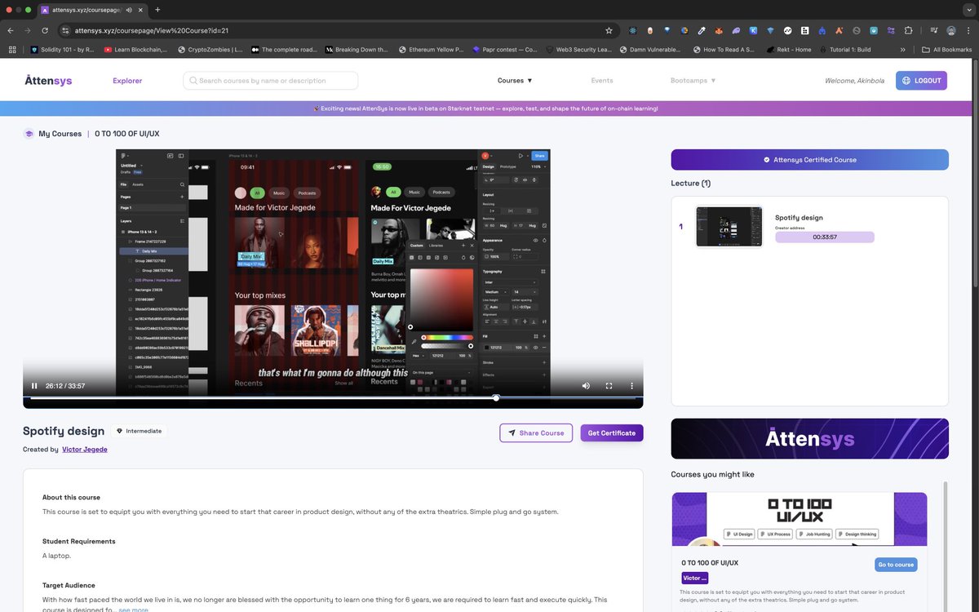The width and height of the screenshot is (979, 612).
Task: Click the site information icon in address bar
Action: 65,30
